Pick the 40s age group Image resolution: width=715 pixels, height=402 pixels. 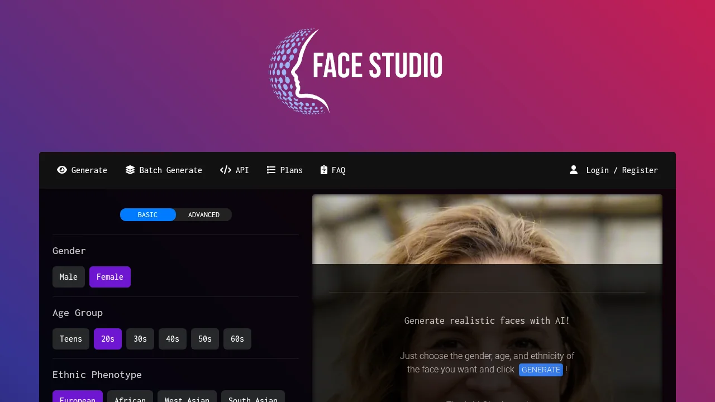[172, 339]
